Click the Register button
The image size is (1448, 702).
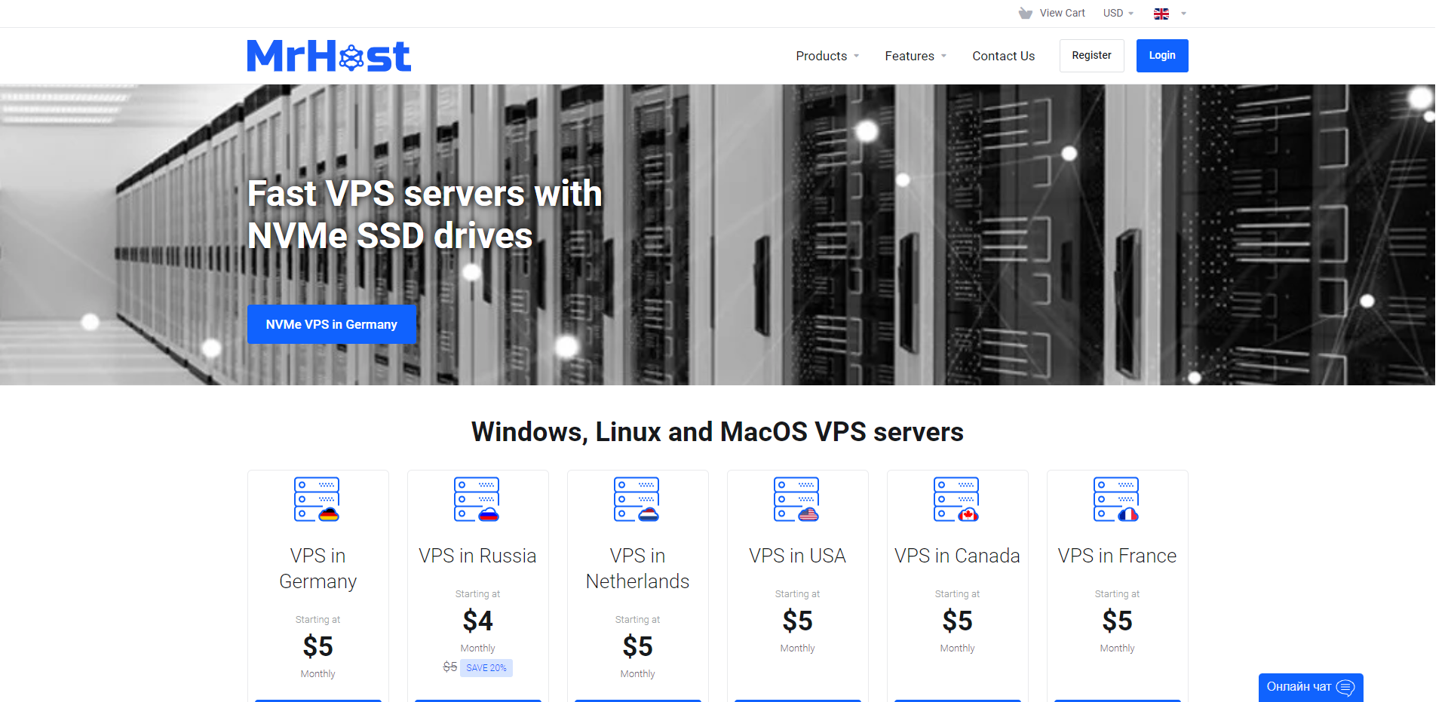tap(1091, 56)
